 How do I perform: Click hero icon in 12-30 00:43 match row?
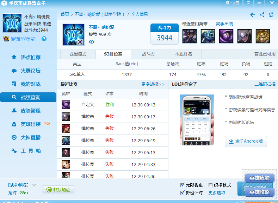(66, 105)
